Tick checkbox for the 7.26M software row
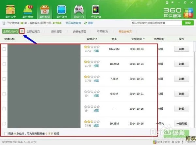The image size is (196, 145). click(4, 79)
